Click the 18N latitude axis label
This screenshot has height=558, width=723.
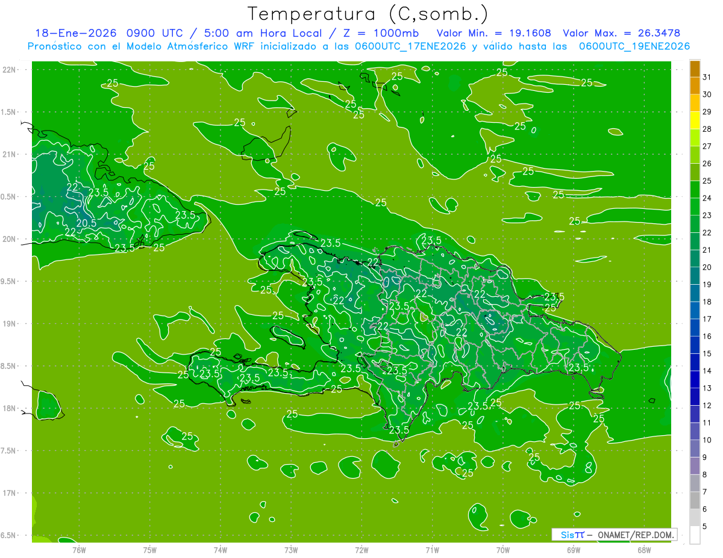(x=8, y=408)
